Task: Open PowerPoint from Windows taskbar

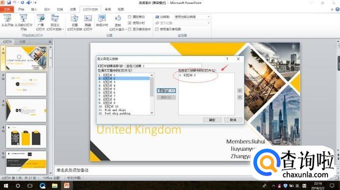Action: click(x=67, y=186)
